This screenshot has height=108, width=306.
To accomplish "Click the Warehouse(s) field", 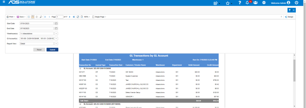I will [37, 34].
